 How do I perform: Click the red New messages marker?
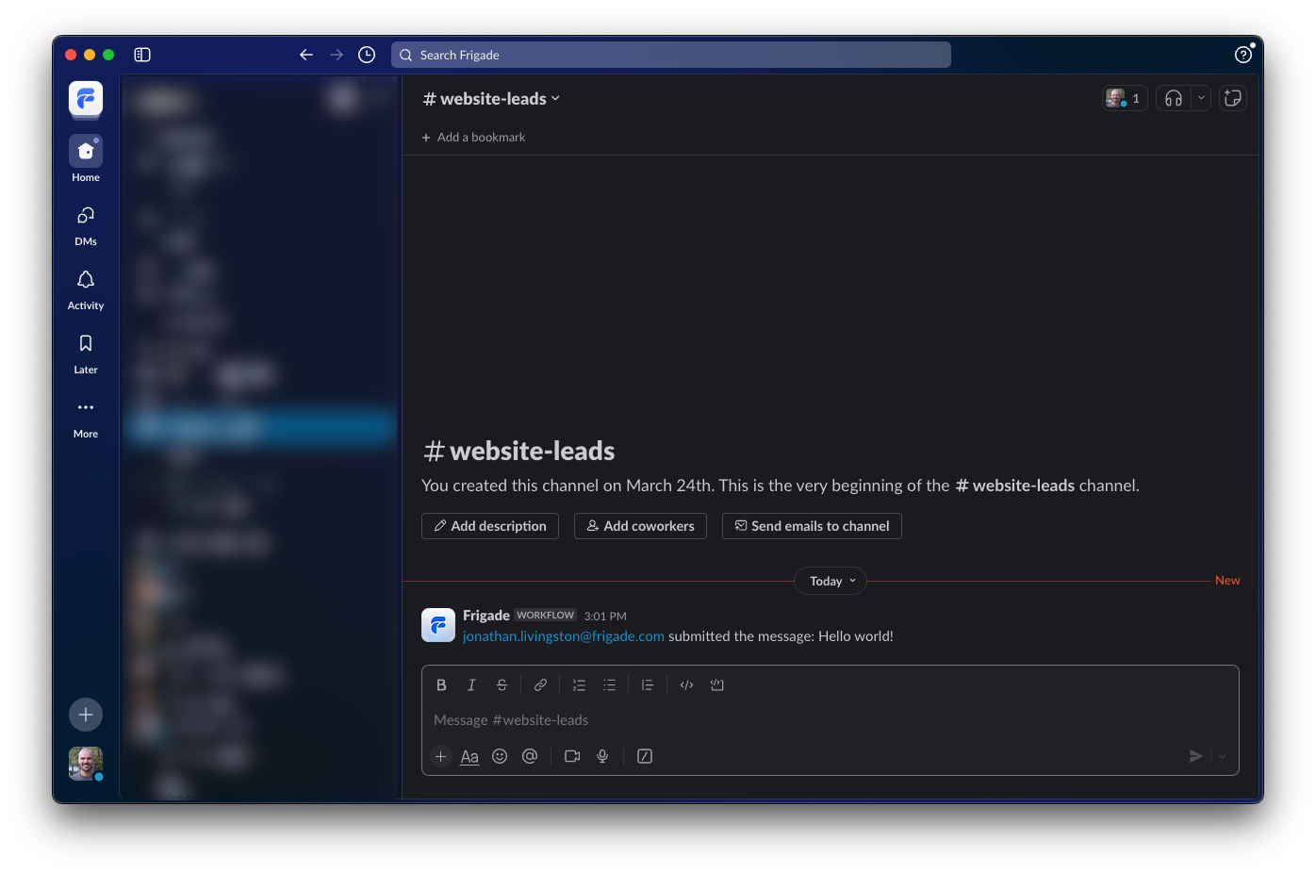pyautogui.click(x=1227, y=581)
